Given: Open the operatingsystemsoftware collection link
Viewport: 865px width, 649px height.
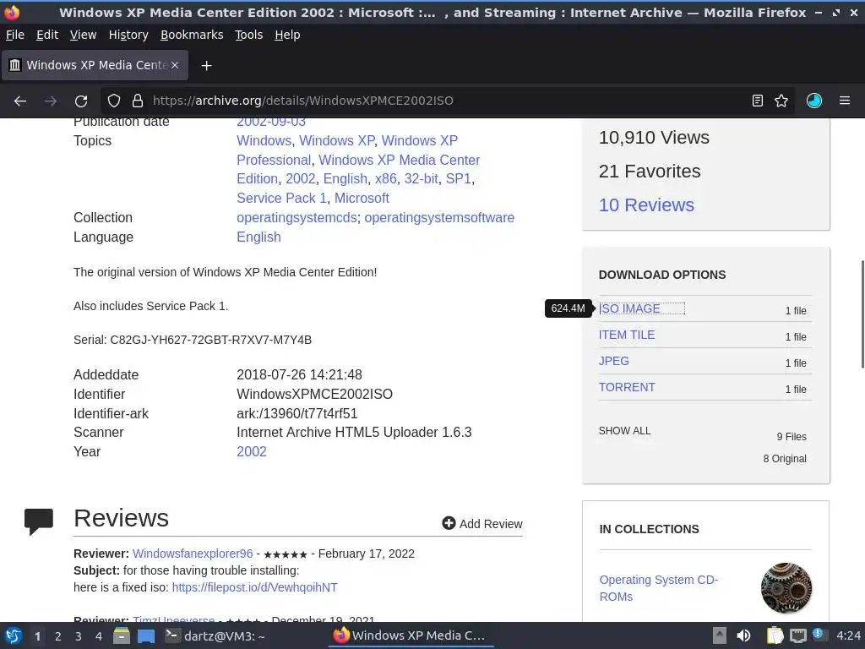Looking at the screenshot, I should coord(439,217).
